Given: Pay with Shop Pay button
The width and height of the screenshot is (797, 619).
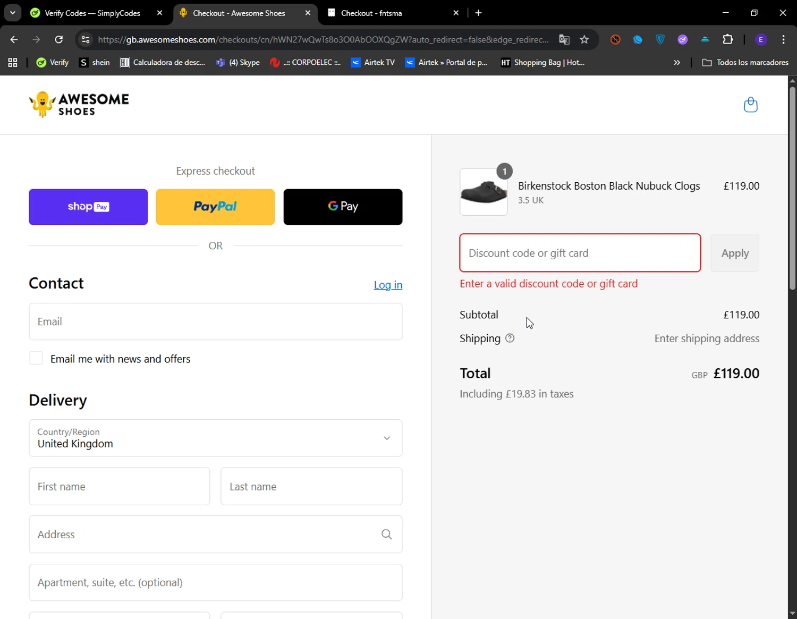Looking at the screenshot, I should 88,207.
